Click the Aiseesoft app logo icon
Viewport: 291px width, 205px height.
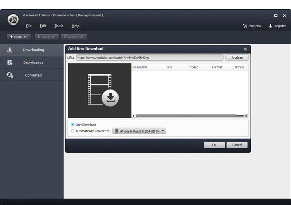pos(13,19)
